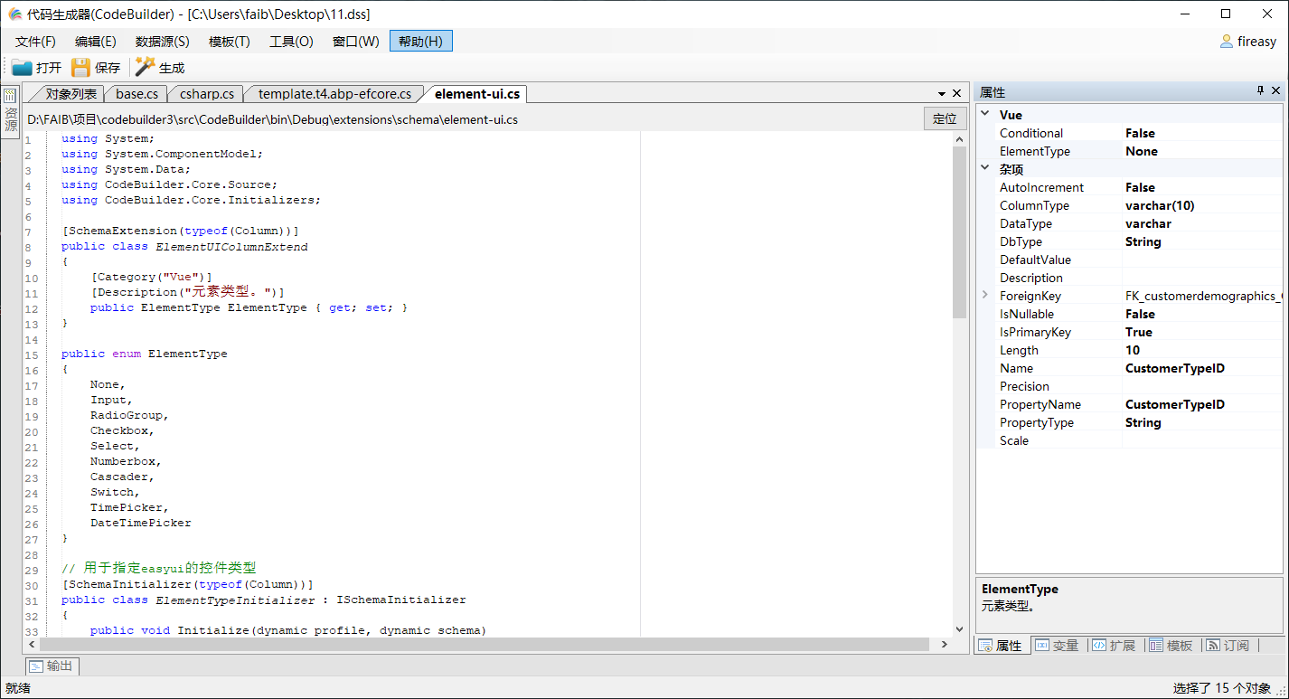Open the 帮助(H) menu
Viewport: 1289px width, 699px height.
point(421,42)
